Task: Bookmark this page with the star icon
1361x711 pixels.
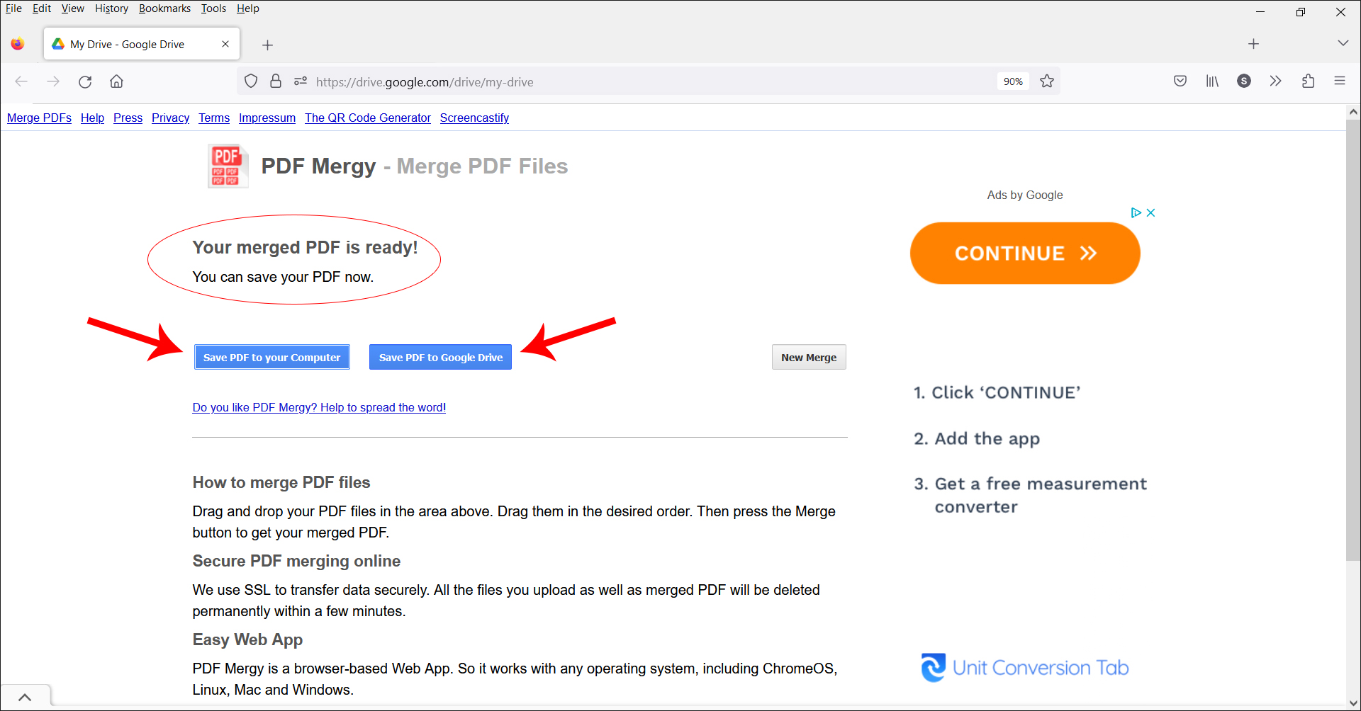Action: pos(1047,81)
